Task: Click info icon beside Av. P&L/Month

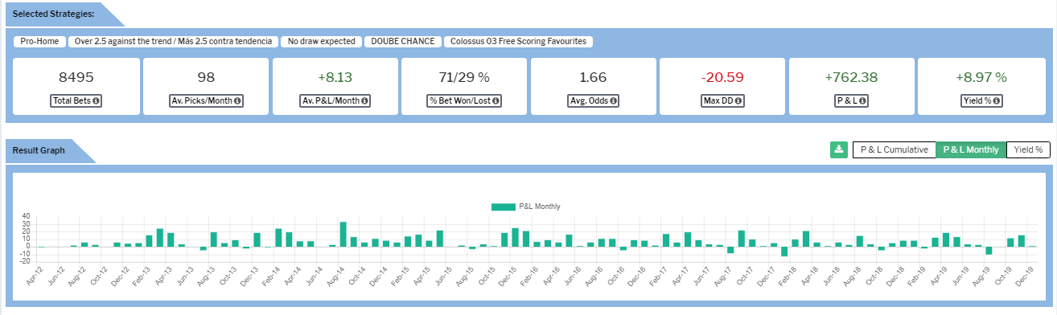Action: tap(366, 101)
